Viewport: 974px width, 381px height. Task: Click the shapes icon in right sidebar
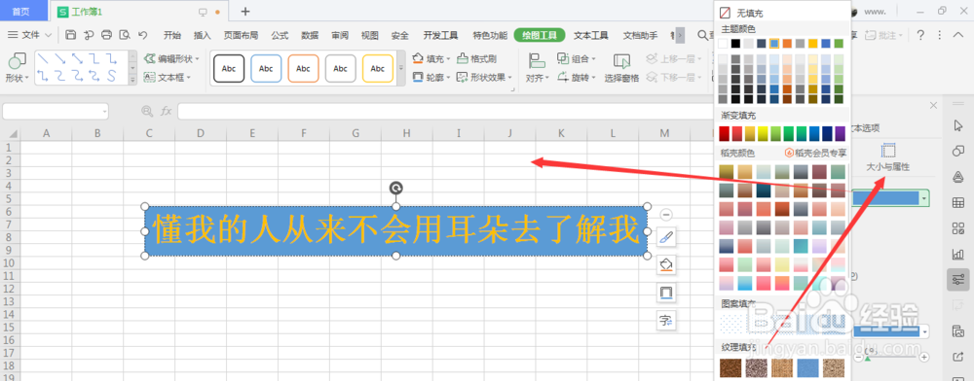pyautogui.click(x=957, y=152)
